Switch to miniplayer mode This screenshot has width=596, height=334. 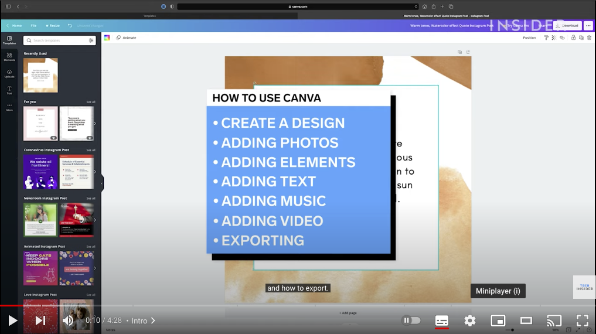(x=498, y=321)
